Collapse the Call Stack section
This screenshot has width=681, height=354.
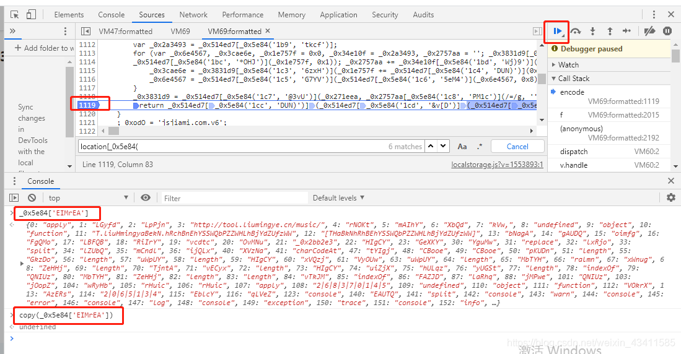570,79
